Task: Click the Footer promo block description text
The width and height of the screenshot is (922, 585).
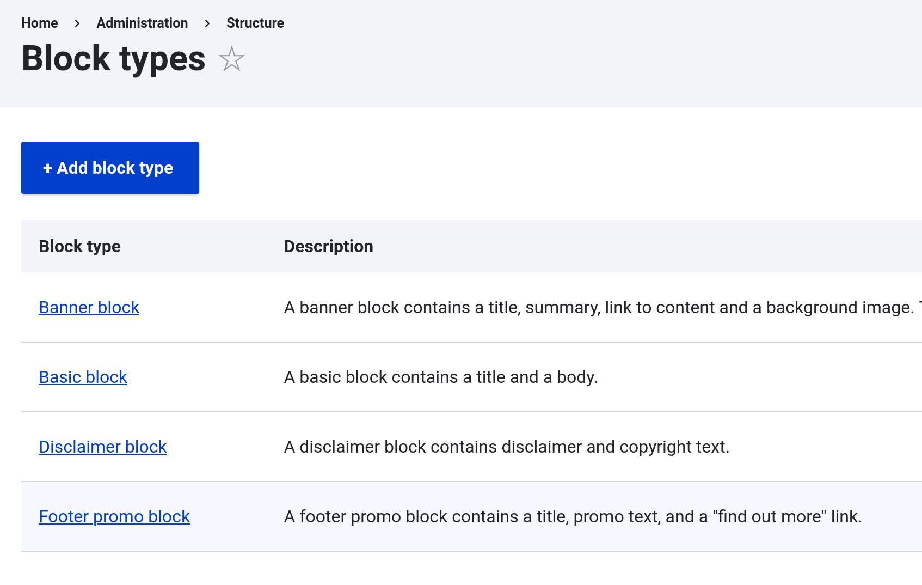Action: pos(573,516)
